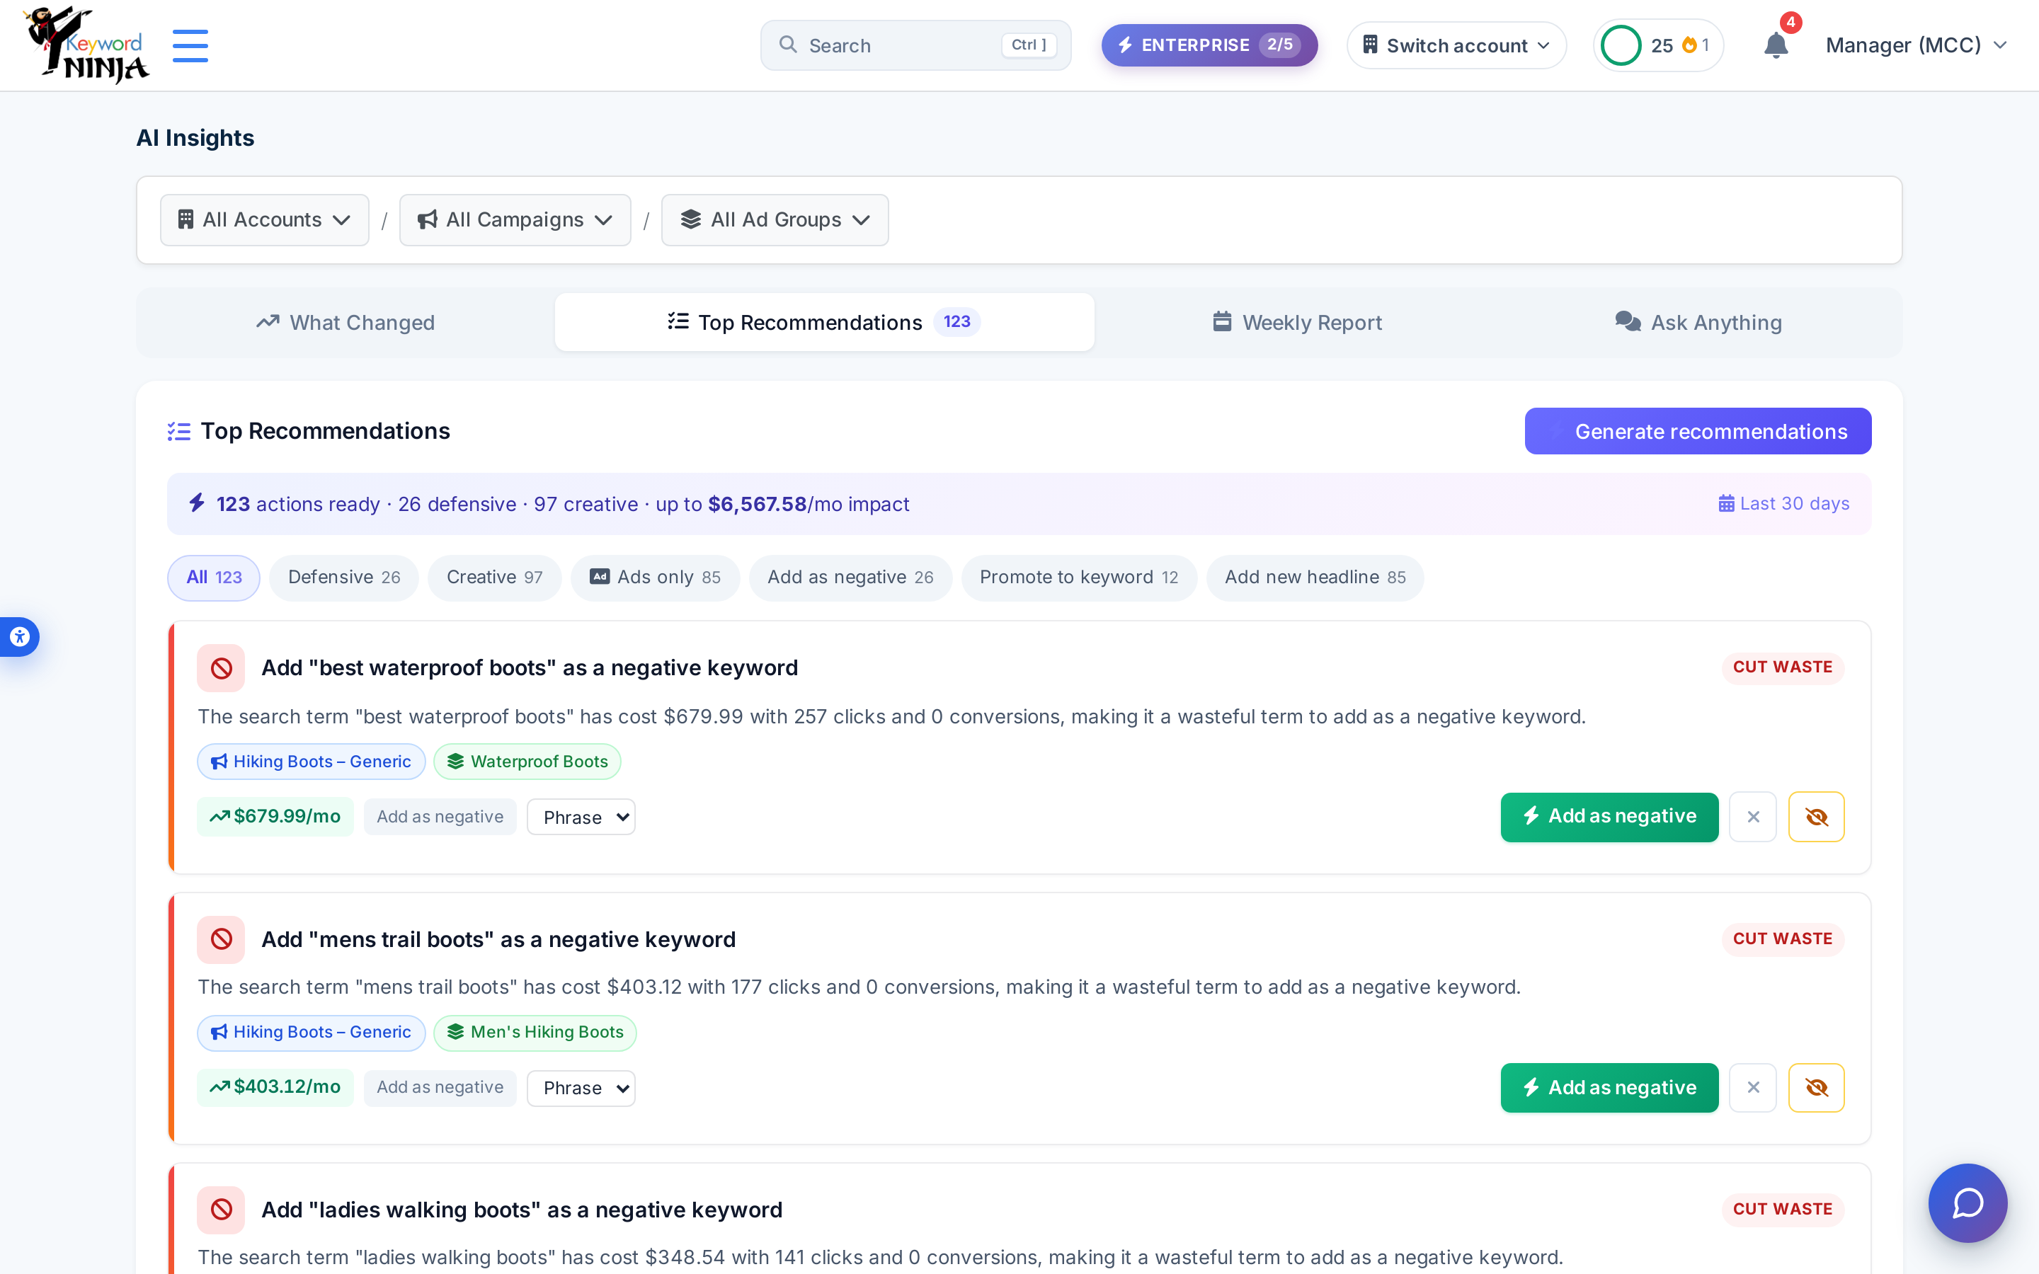
Task: Filter recommendations by Add as negative 26
Action: click(x=850, y=577)
